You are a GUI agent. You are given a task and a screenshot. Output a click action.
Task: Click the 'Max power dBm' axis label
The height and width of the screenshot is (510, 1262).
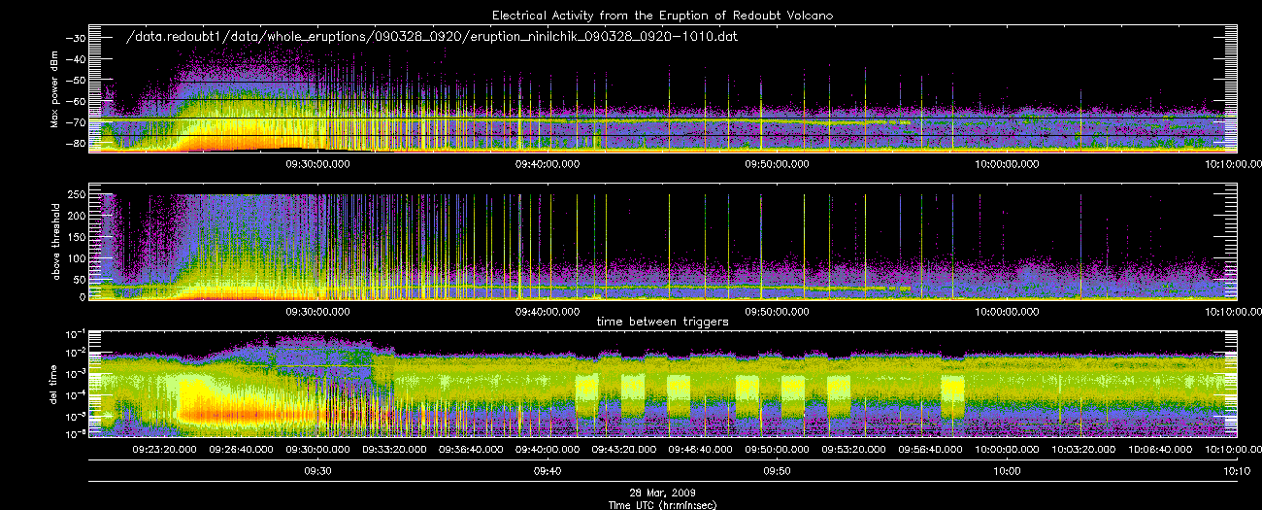(55, 90)
